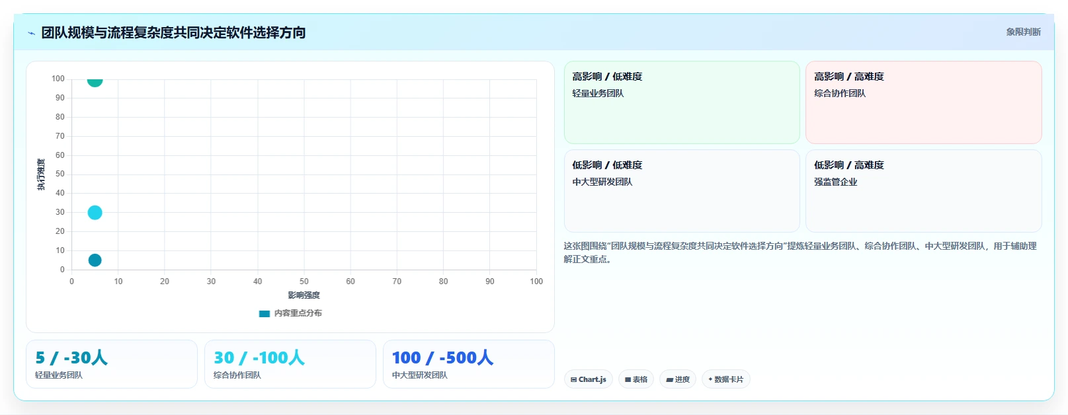The height and width of the screenshot is (415, 1068).
Task: Click 轻量业务团队 label under 5 / -30人
Action: point(59,375)
